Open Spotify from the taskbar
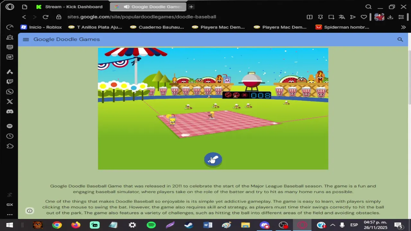Viewport: 411px width, 231px height. click(x=151, y=225)
